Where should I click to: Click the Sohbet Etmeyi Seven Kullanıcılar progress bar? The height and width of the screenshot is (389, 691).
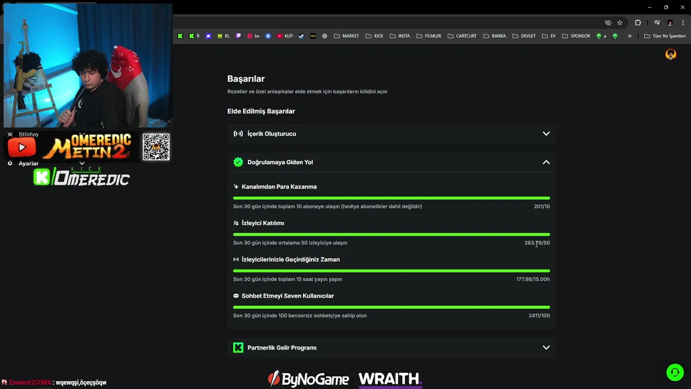pyautogui.click(x=391, y=307)
